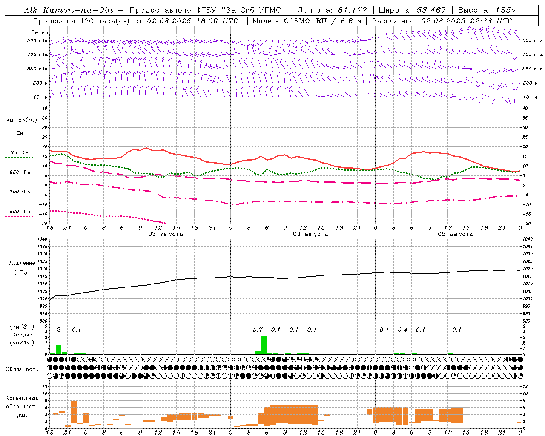Viewport: 545px width, 436px height.
Task: Click the Давление pressure panel label
Action: (22, 263)
